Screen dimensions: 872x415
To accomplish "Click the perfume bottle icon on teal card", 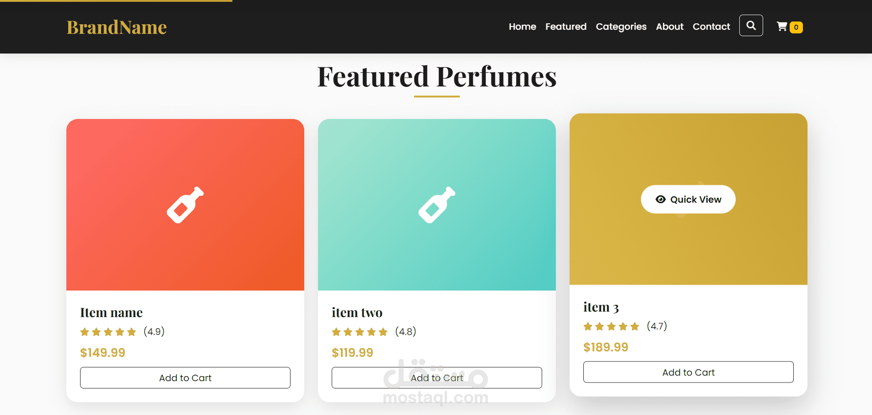I will click(437, 205).
